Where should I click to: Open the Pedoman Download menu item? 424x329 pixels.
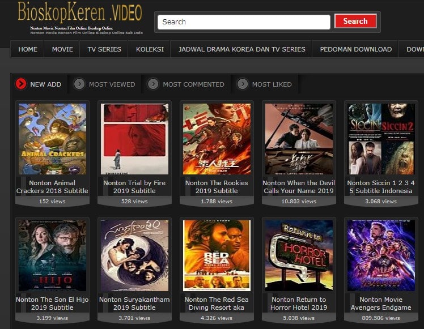click(x=355, y=49)
